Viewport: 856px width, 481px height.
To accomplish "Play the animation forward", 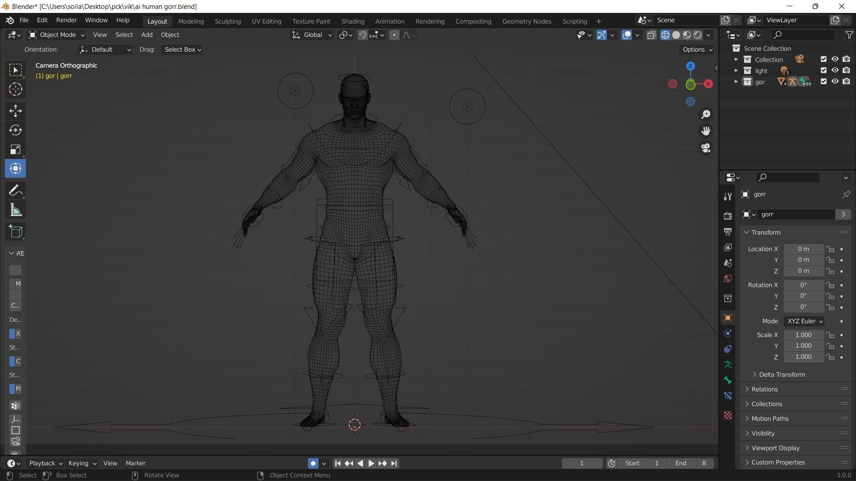I will [x=371, y=463].
